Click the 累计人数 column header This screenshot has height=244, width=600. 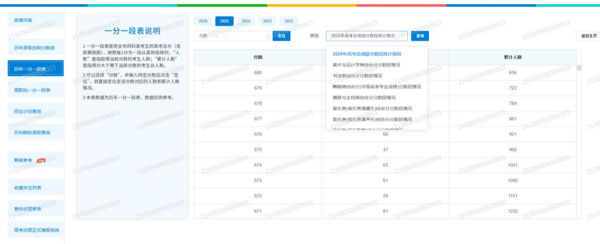513,57
